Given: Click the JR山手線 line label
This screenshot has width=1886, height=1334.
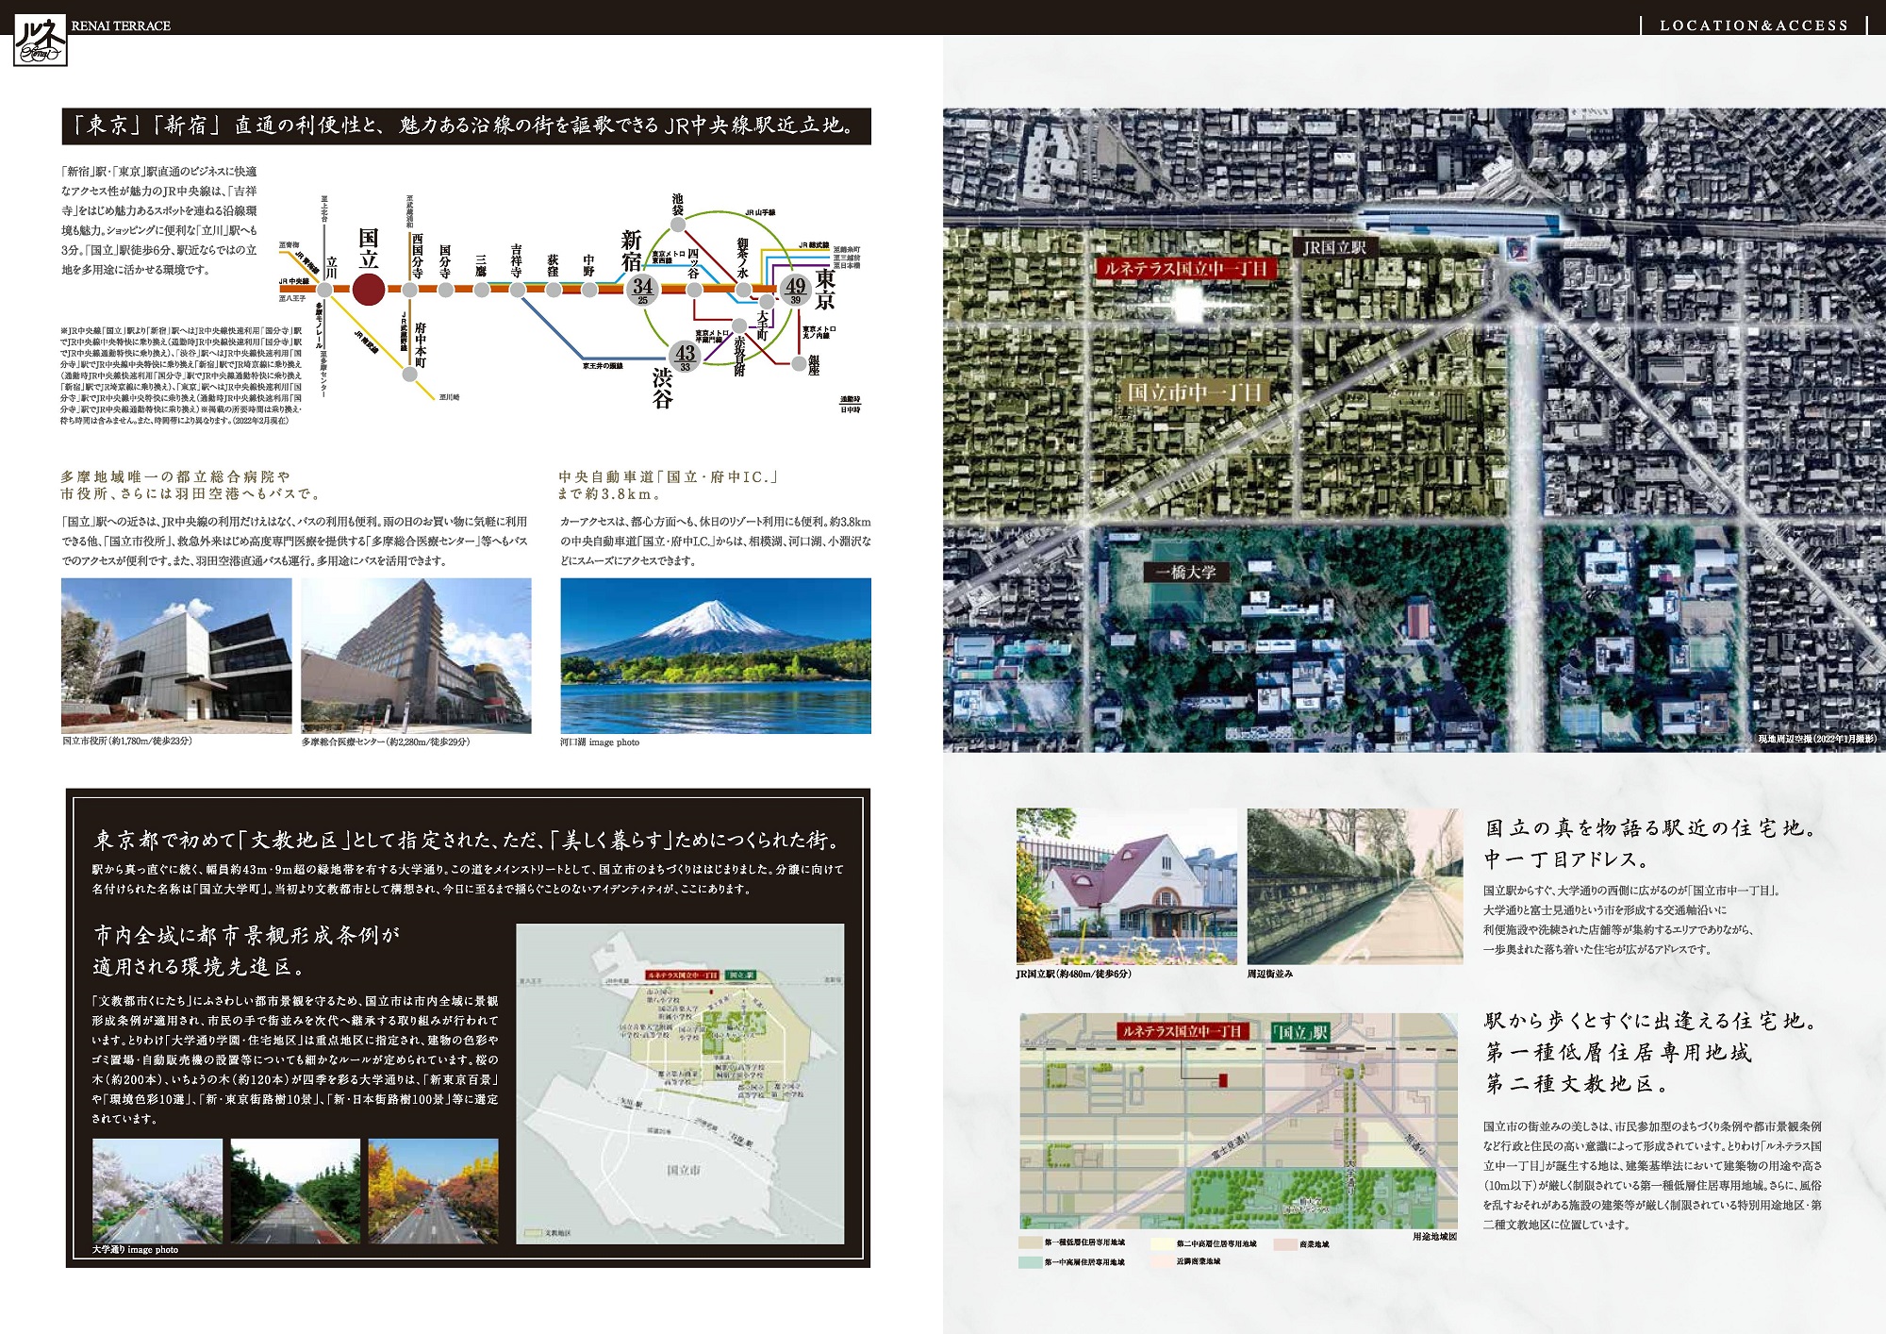Looking at the screenshot, I should pos(760,213).
